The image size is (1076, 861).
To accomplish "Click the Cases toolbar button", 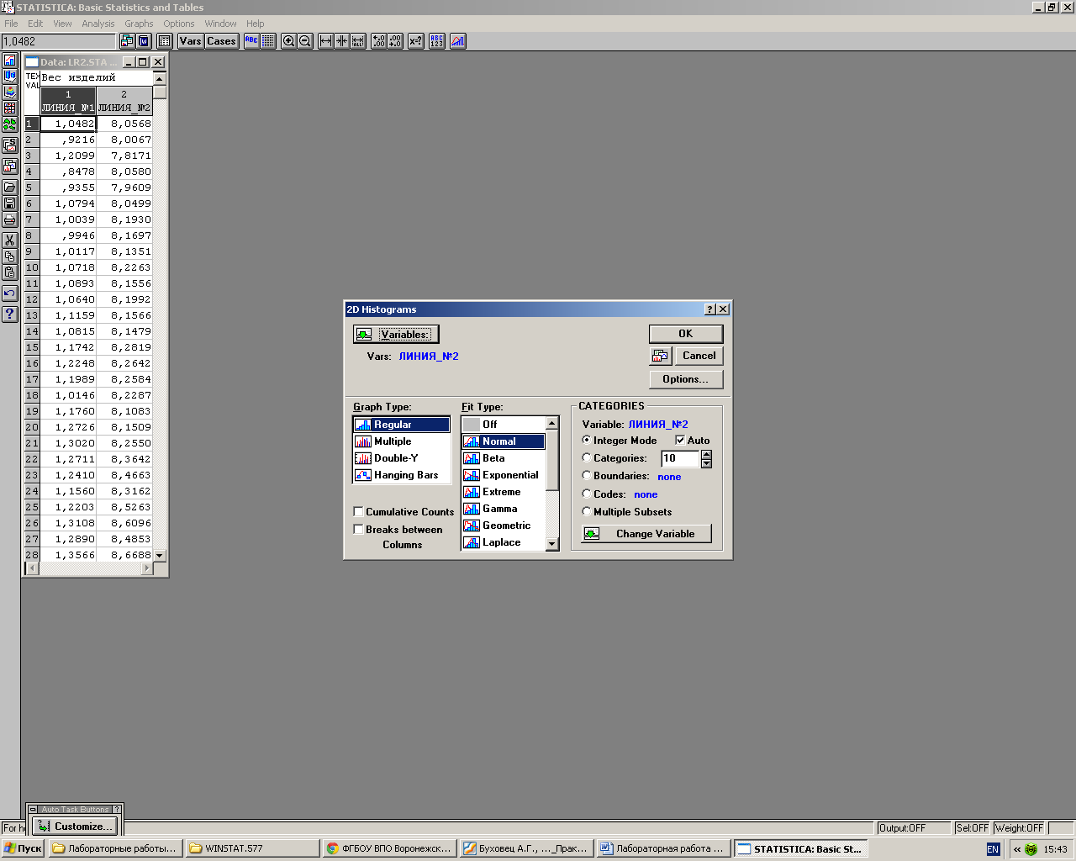I will point(221,41).
